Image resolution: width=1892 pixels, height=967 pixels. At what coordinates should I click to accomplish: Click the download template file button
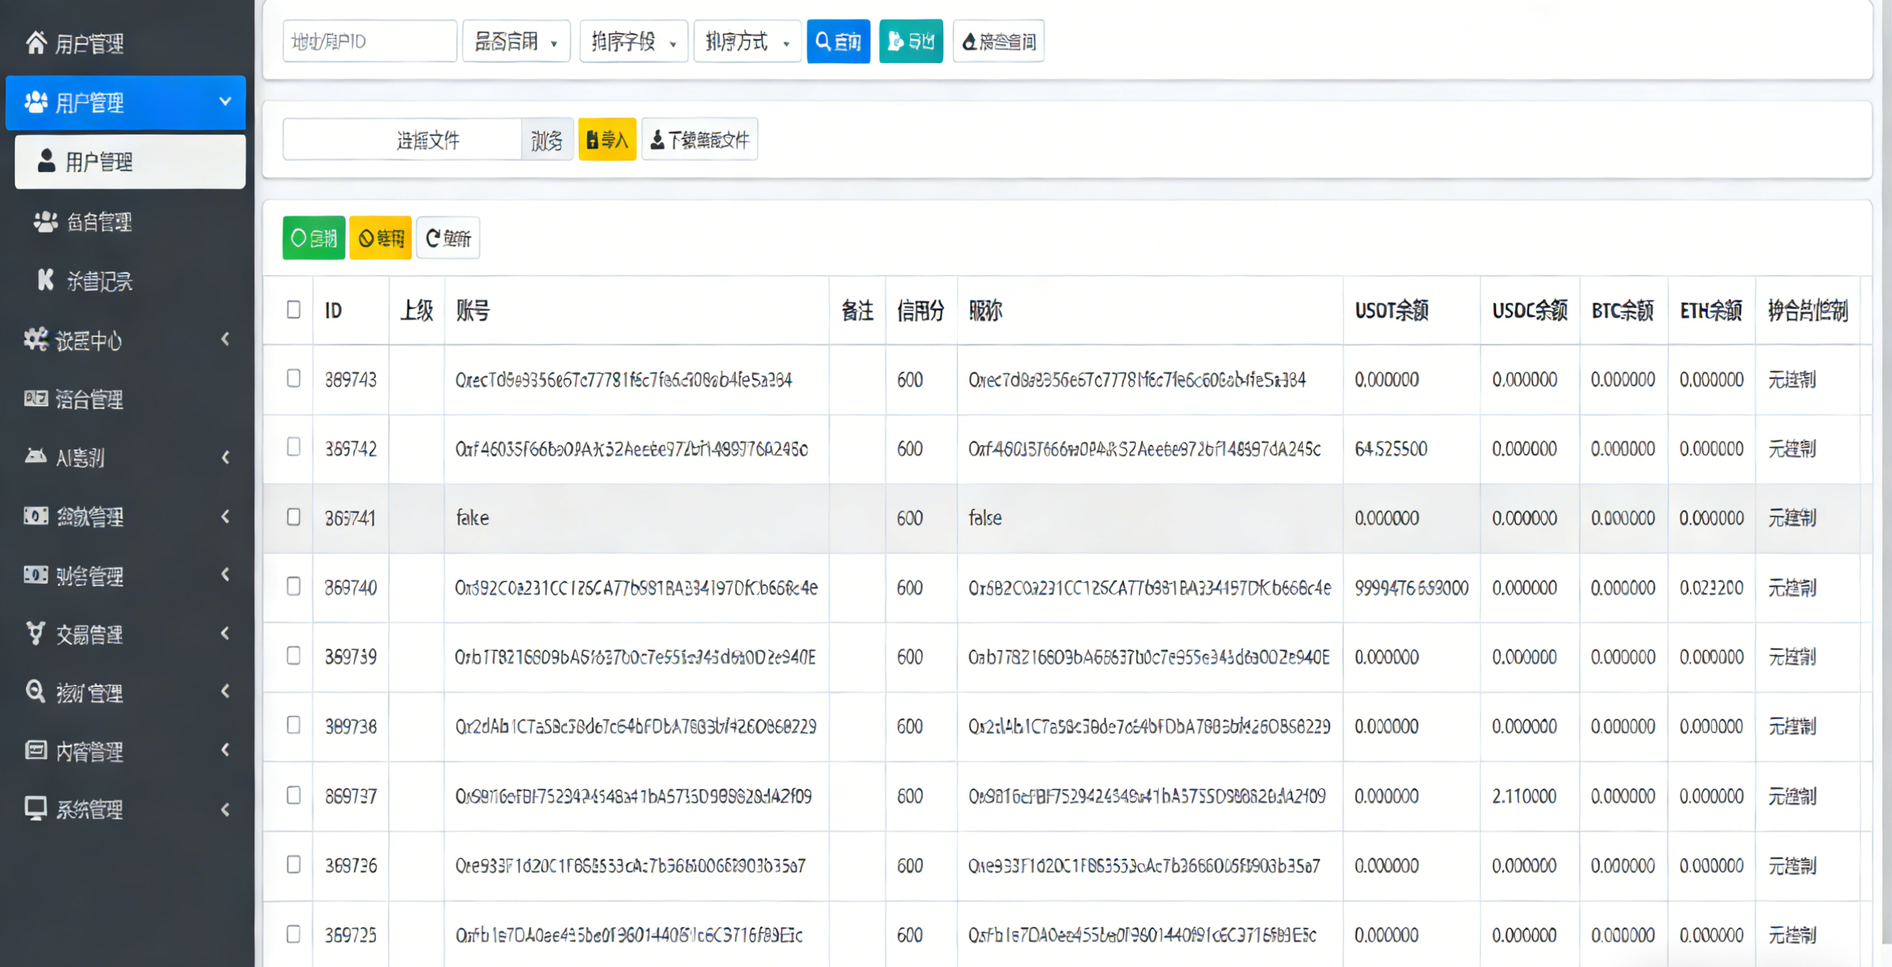click(x=699, y=139)
